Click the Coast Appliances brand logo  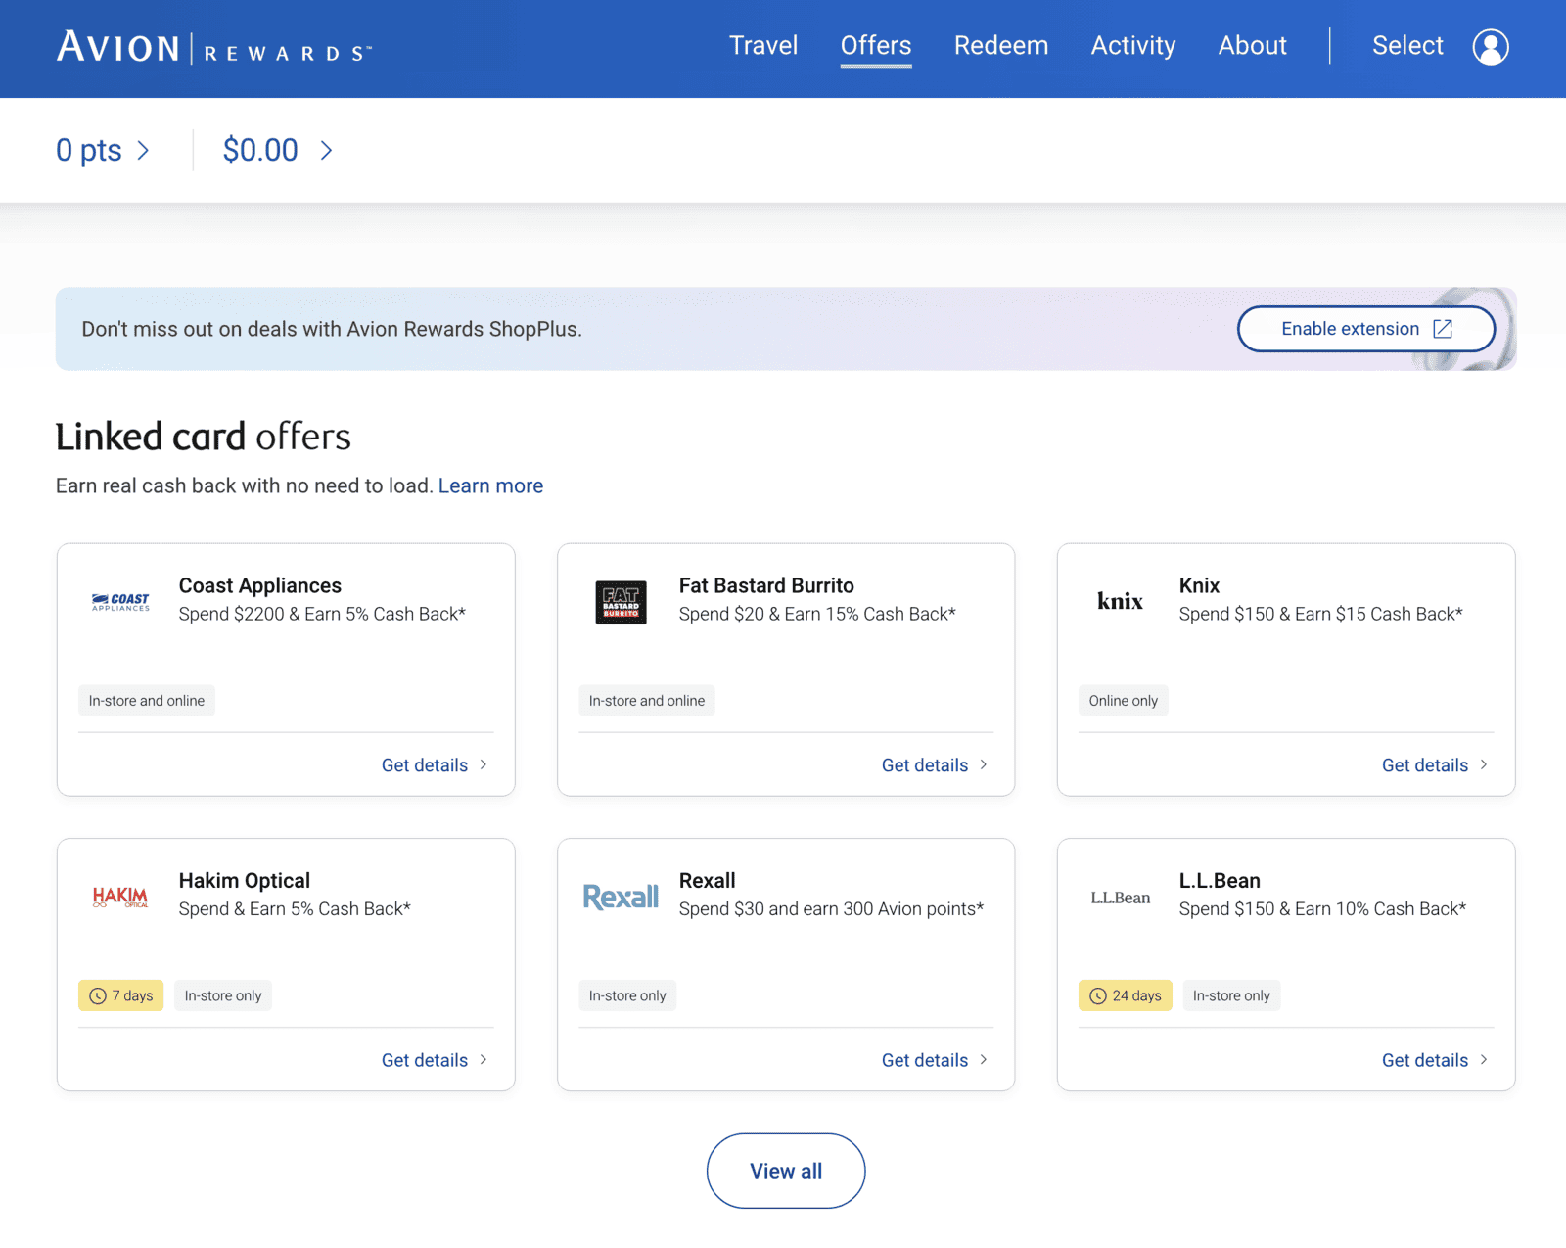120,601
